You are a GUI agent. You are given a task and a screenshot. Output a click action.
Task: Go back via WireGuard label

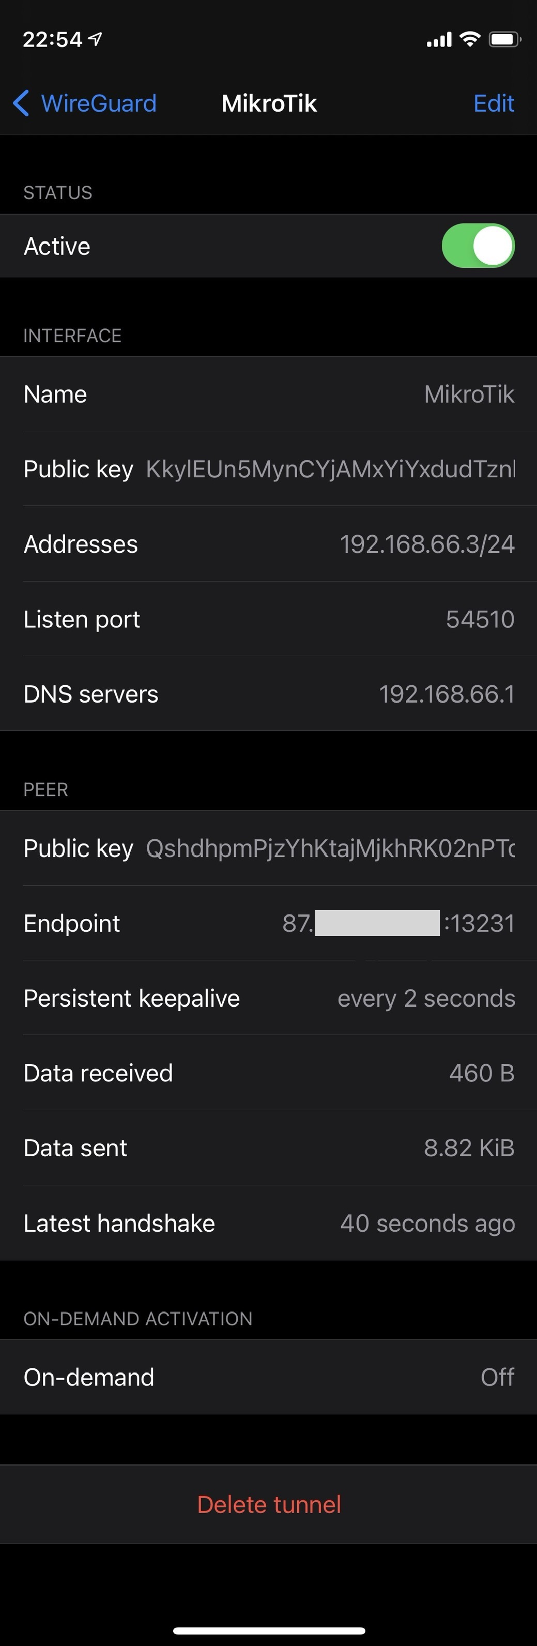[98, 103]
